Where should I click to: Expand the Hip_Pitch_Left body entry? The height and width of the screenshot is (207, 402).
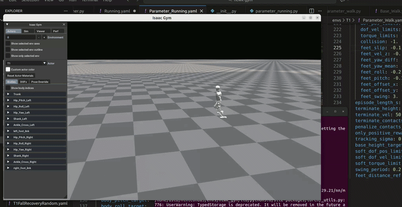coord(8,100)
